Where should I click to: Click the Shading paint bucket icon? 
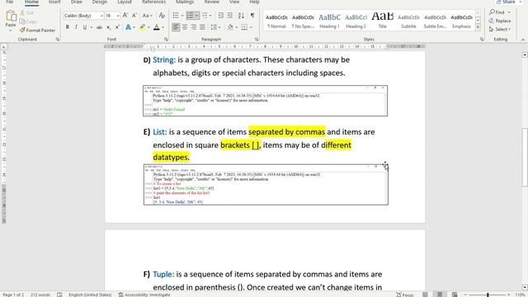pos(230,27)
